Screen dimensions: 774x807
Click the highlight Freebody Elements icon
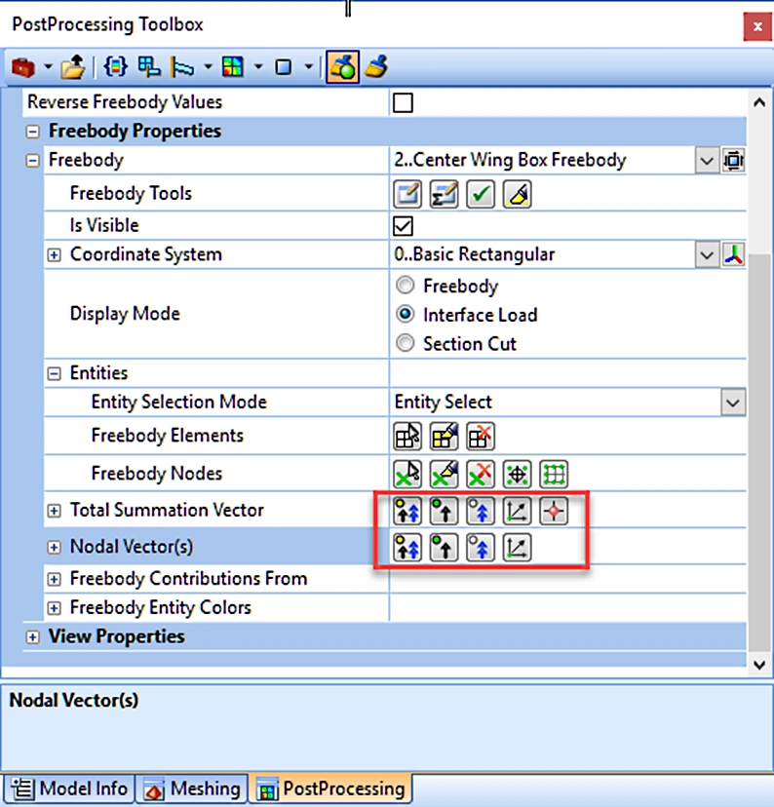point(445,437)
